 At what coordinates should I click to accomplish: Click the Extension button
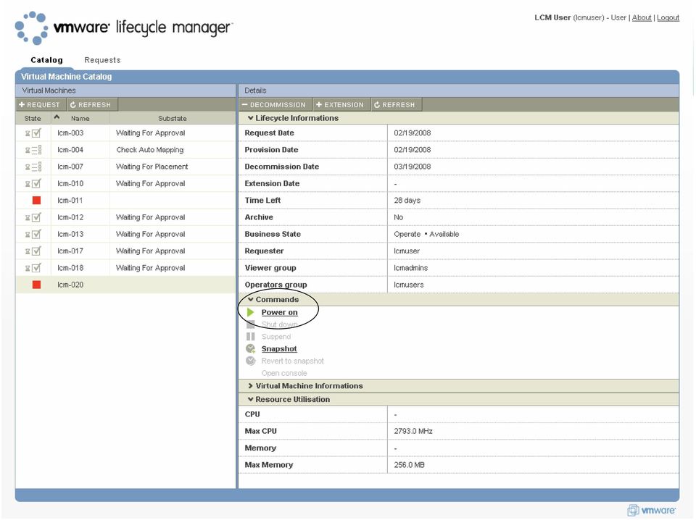tap(341, 104)
